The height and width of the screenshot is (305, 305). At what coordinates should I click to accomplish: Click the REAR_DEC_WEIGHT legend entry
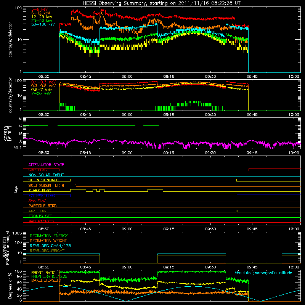[x=47, y=251]
